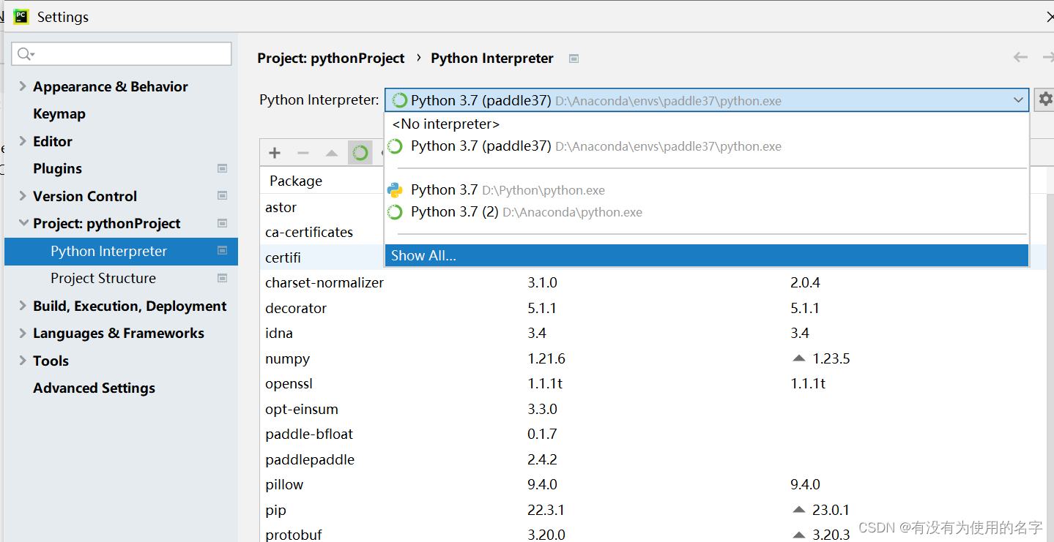Open Project Structure settings page
This screenshot has width=1054, height=542.
103,278
